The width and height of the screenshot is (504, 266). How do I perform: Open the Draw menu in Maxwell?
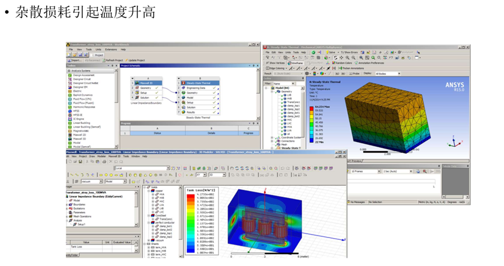coord(92,156)
